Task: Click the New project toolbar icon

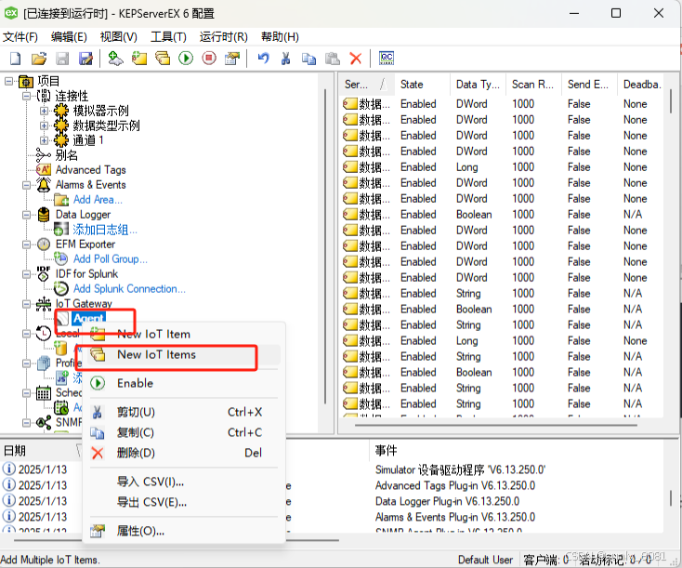Action: coord(15,59)
